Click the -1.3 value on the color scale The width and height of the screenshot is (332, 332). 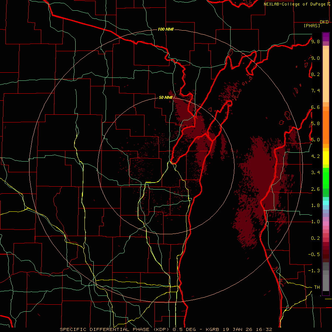(314, 271)
